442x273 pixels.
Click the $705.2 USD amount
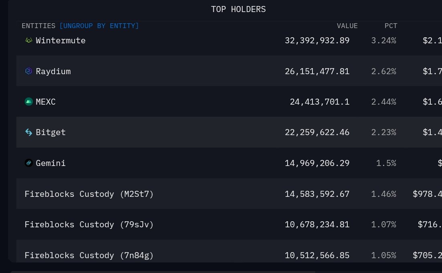pos(427,255)
